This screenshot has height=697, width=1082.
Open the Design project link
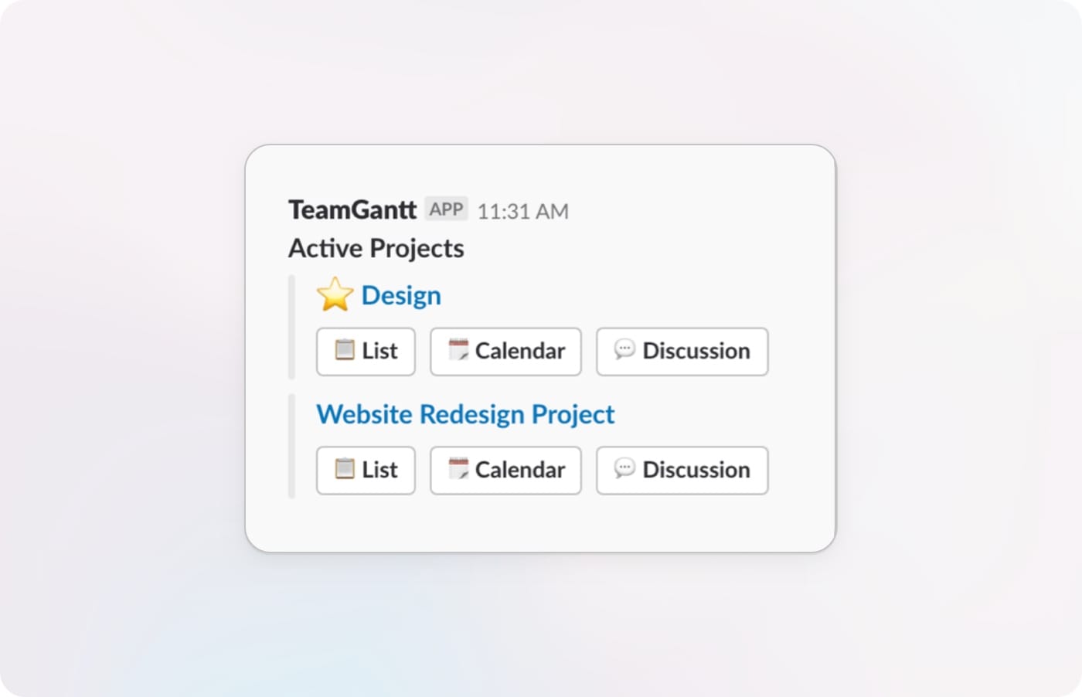[x=401, y=295]
